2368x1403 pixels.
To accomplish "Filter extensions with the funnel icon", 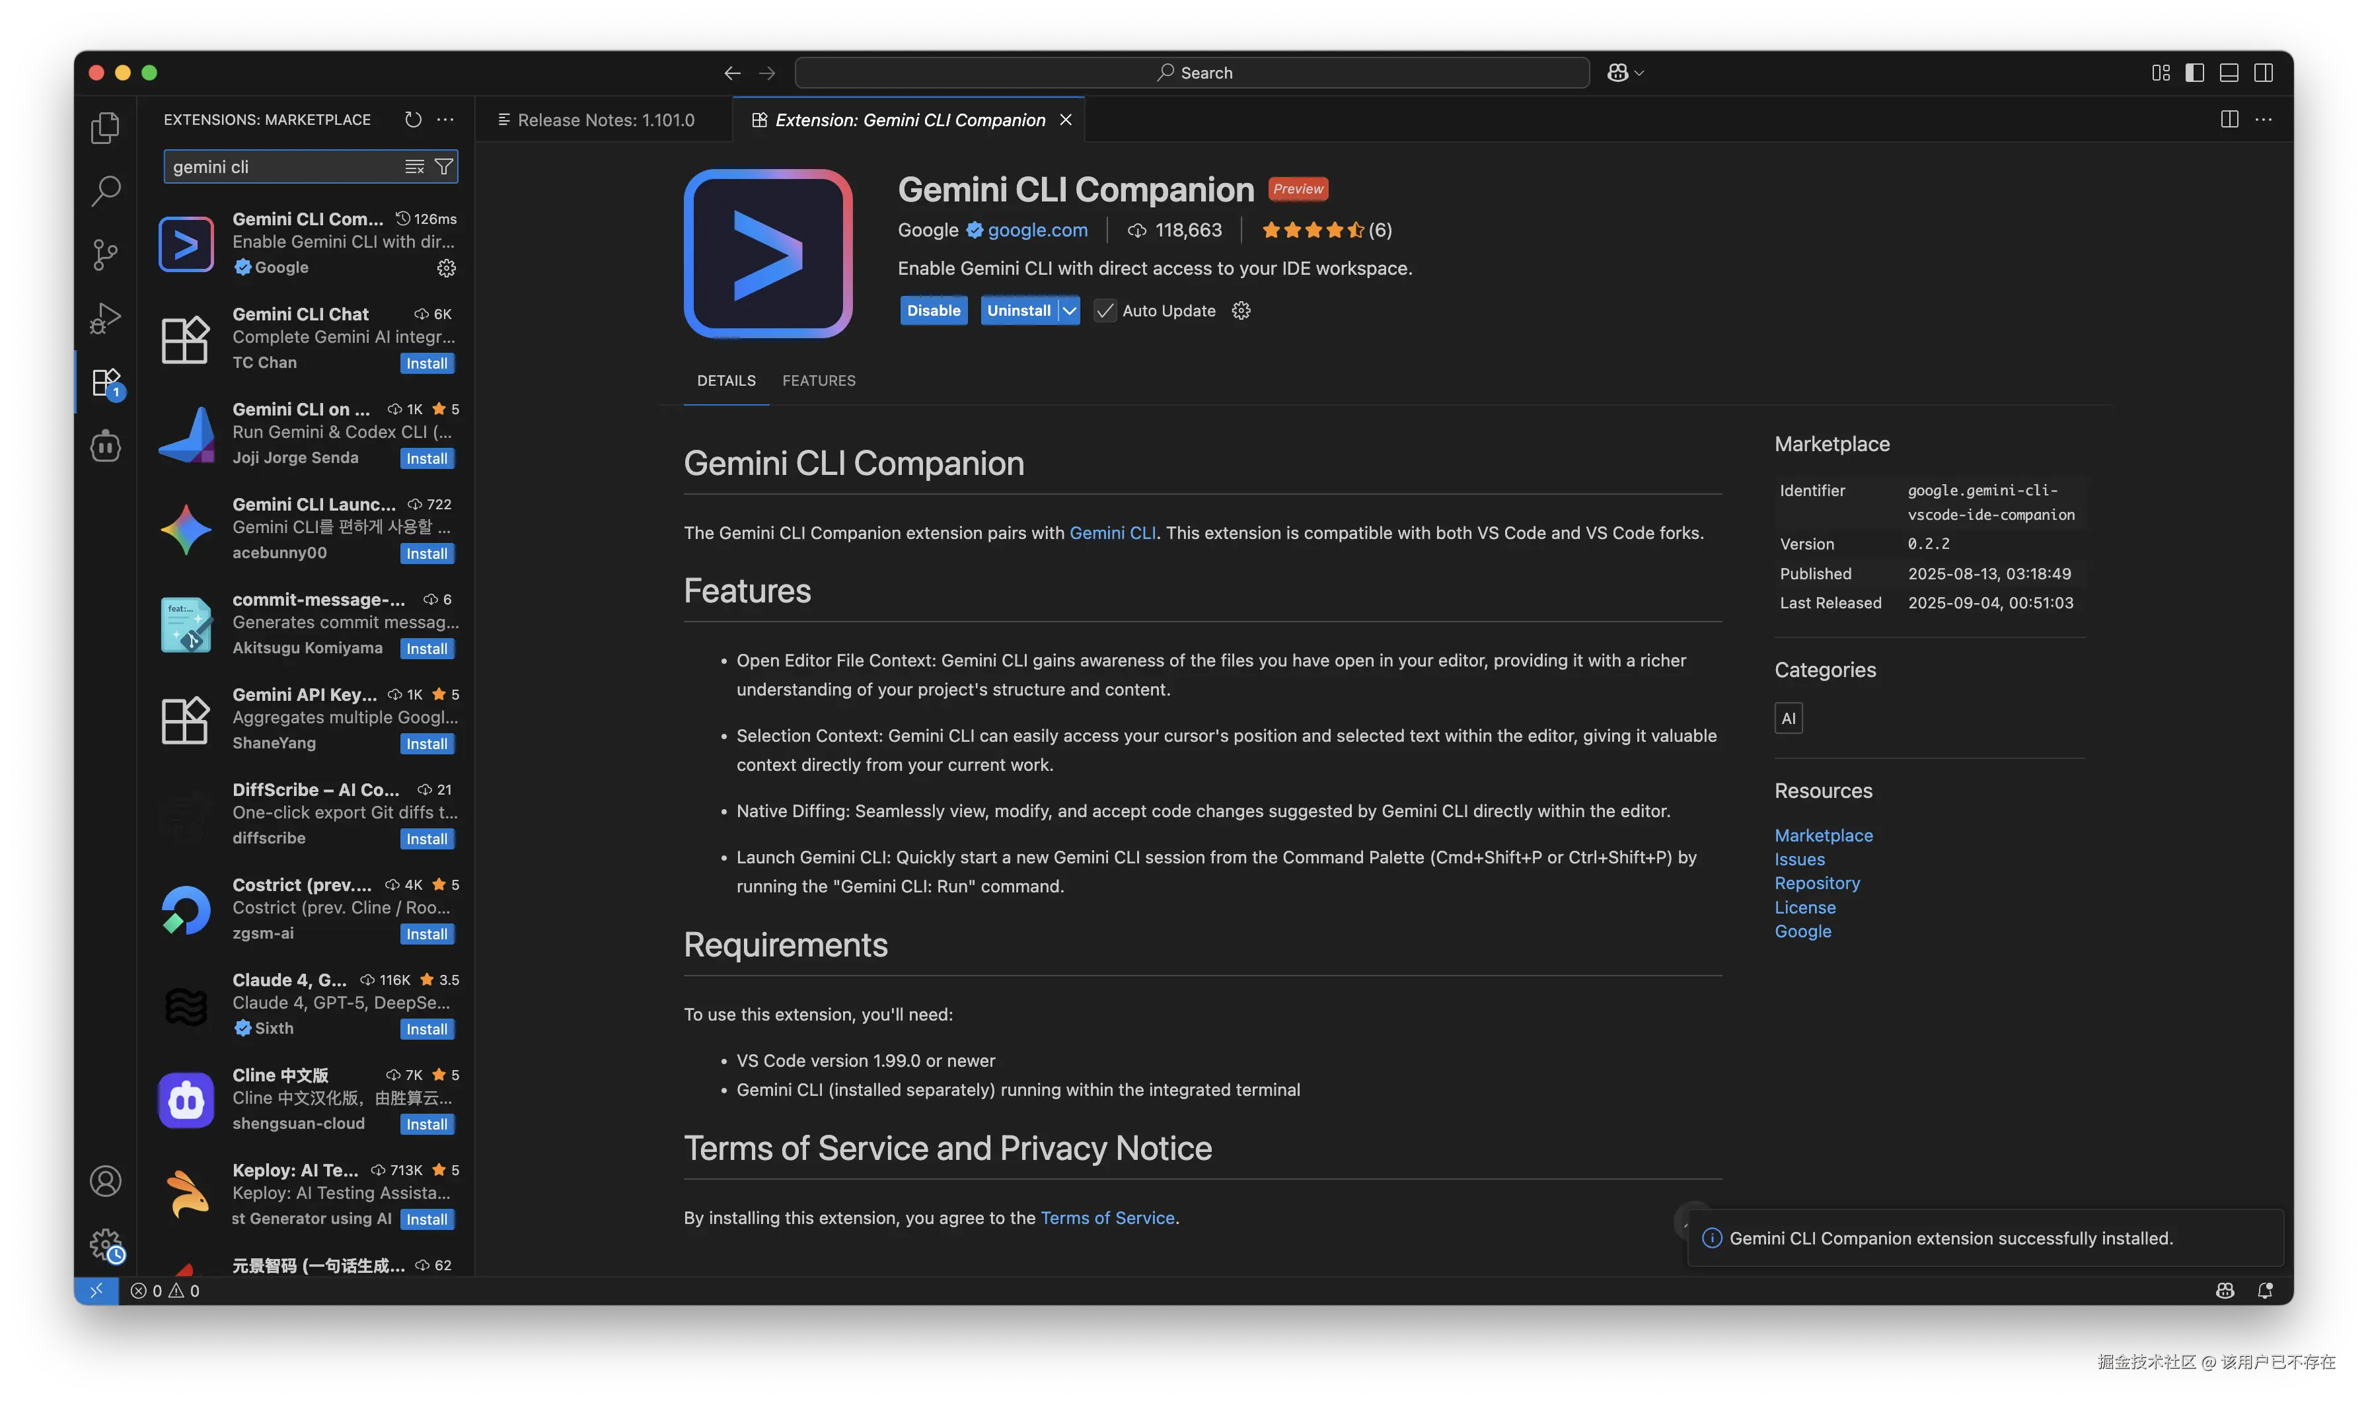I will (x=443, y=166).
